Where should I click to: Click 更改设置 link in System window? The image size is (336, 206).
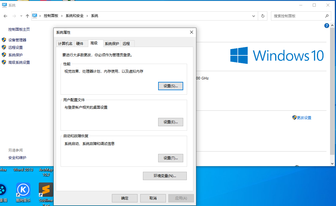304,118
